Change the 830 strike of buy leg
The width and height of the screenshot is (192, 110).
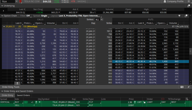pos(82,102)
